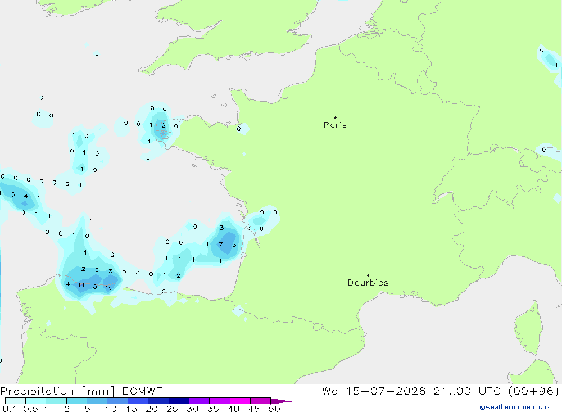Select the 10–15 mm legend color swatch
The image size is (562, 412).
[117, 401]
